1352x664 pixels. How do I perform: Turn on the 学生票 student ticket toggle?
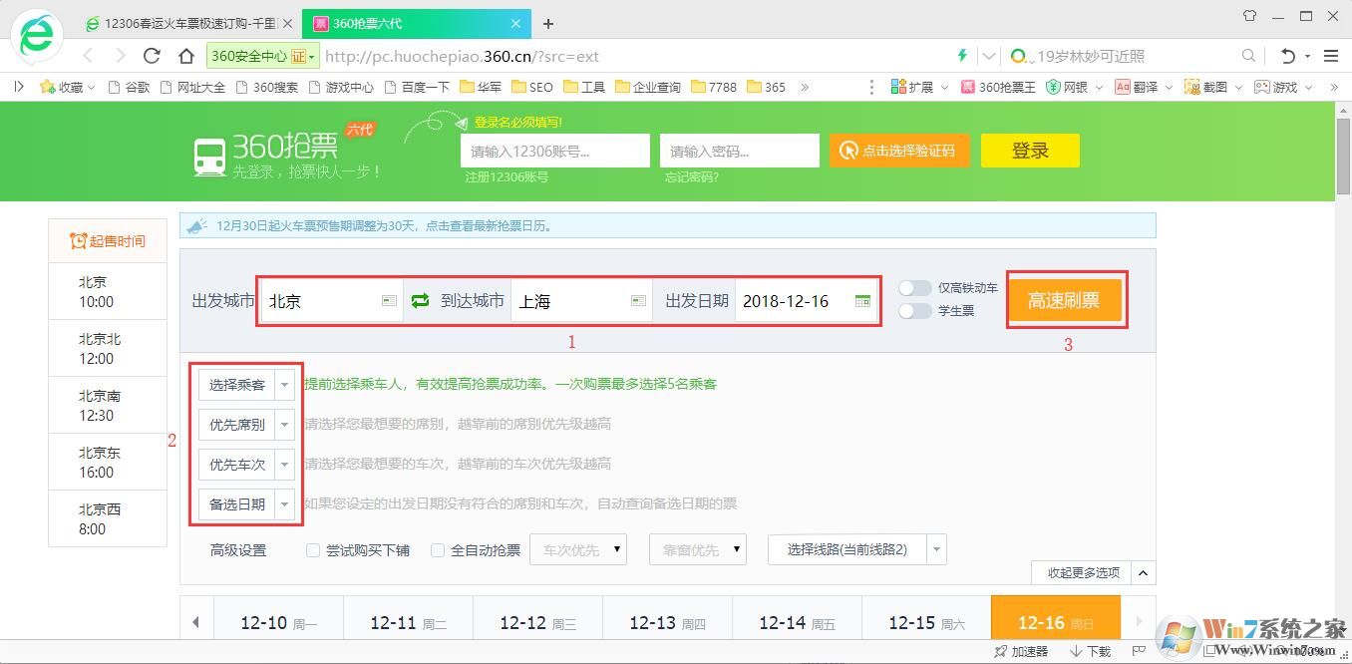(x=914, y=310)
